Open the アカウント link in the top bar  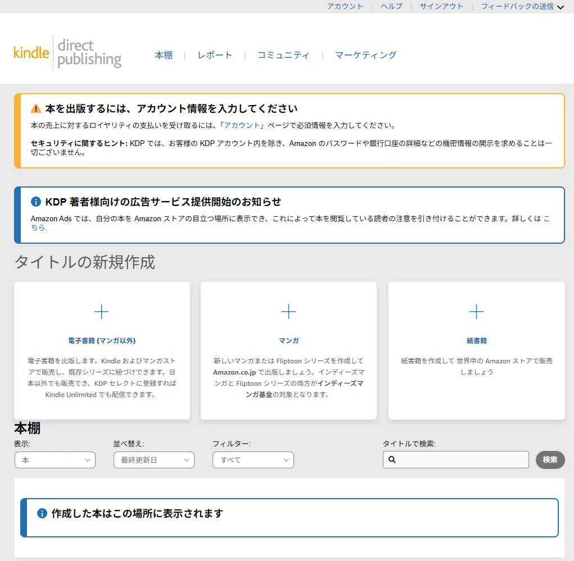tap(345, 6)
